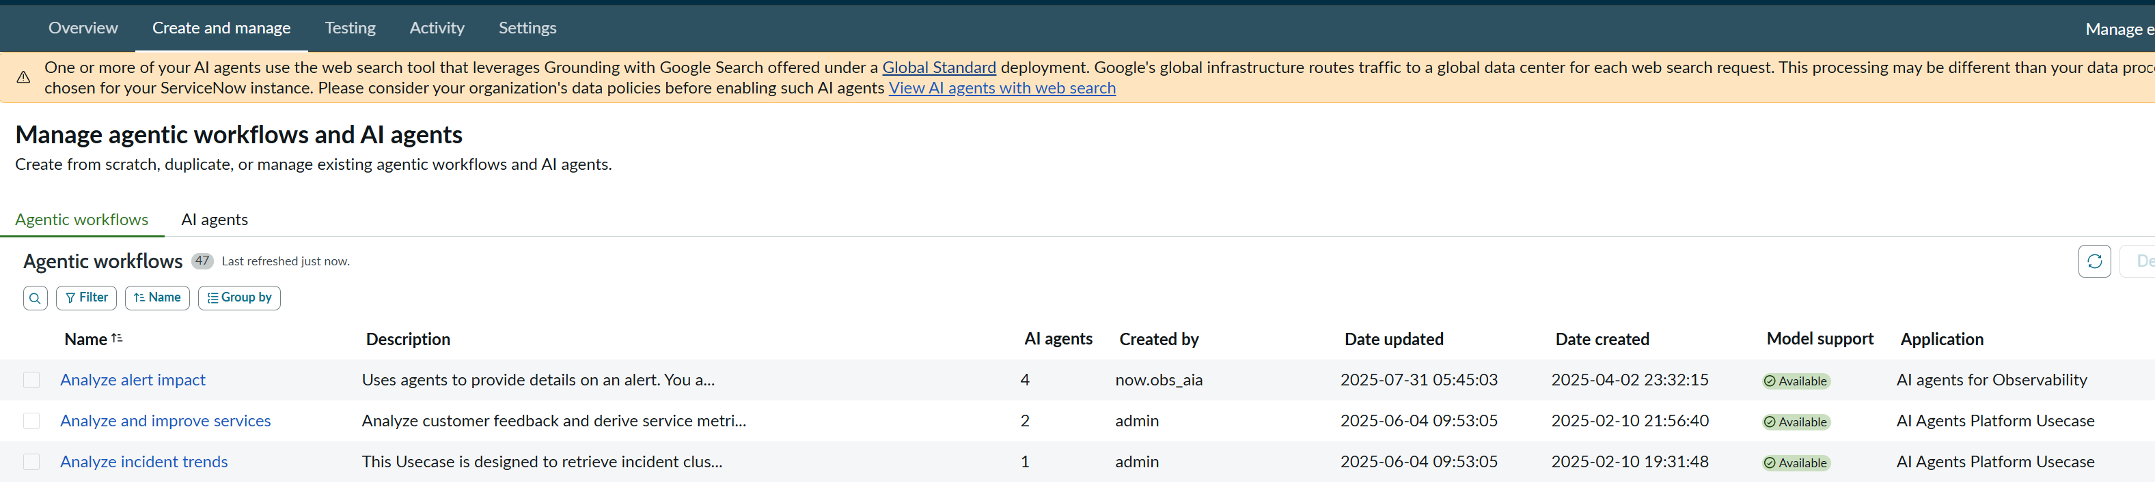Open the Name sort dropdown button
Viewport: 2155px width, 485px height.
click(x=157, y=298)
